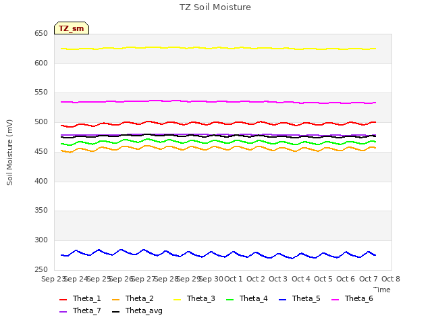Click the yellow Theta_3 data line
This screenshot has width=432, height=324.
coord(219,48)
